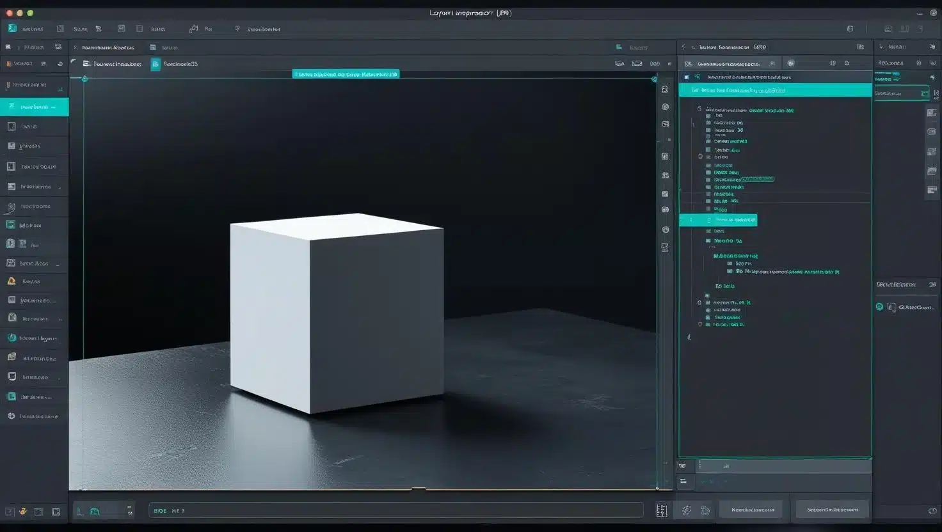Click the teal app logo icon in top toolbar

[x=12, y=29]
